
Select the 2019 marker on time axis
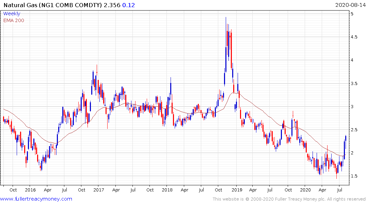[x=237, y=190]
